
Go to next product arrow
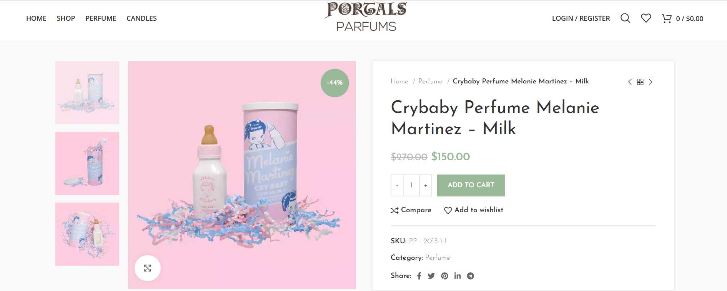[650, 82]
